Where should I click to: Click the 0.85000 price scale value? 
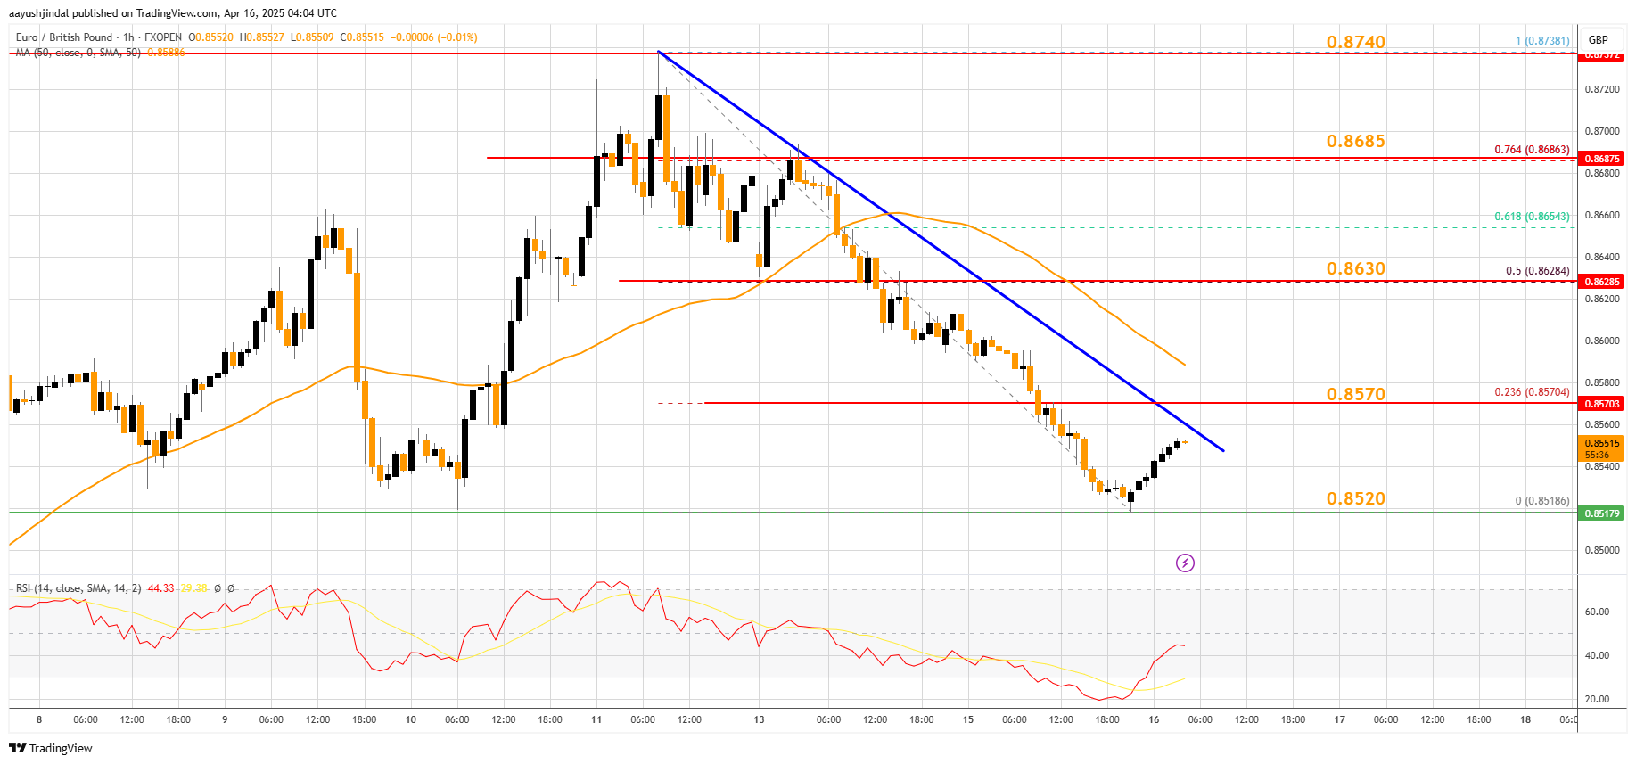(1601, 550)
